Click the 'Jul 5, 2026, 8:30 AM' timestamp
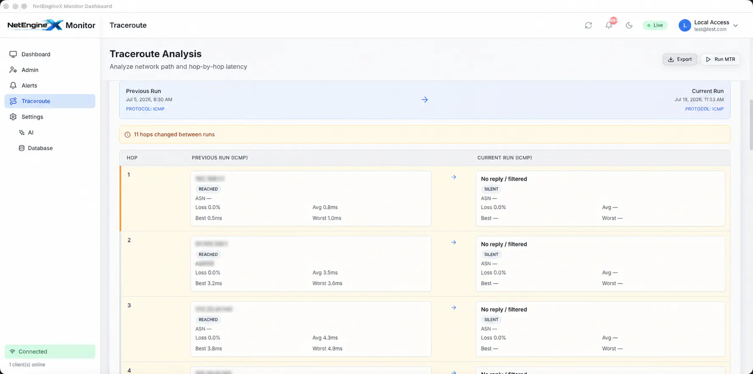The height and width of the screenshot is (374, 753). coord(149,100)
